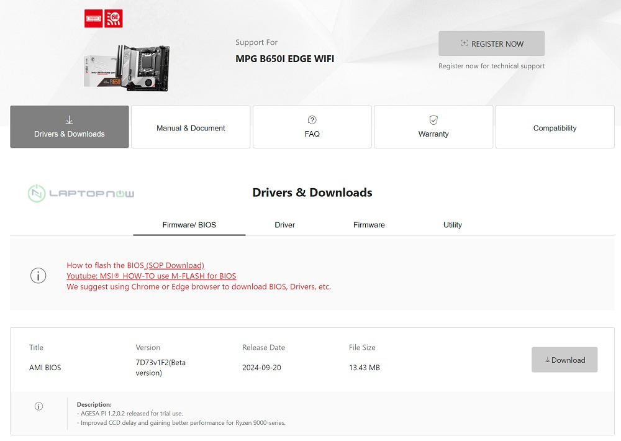The width and height of the screenshot is (621, 441).
Task: Select the Firmware/ BIOS sub-tab
Action: (189, 225)
